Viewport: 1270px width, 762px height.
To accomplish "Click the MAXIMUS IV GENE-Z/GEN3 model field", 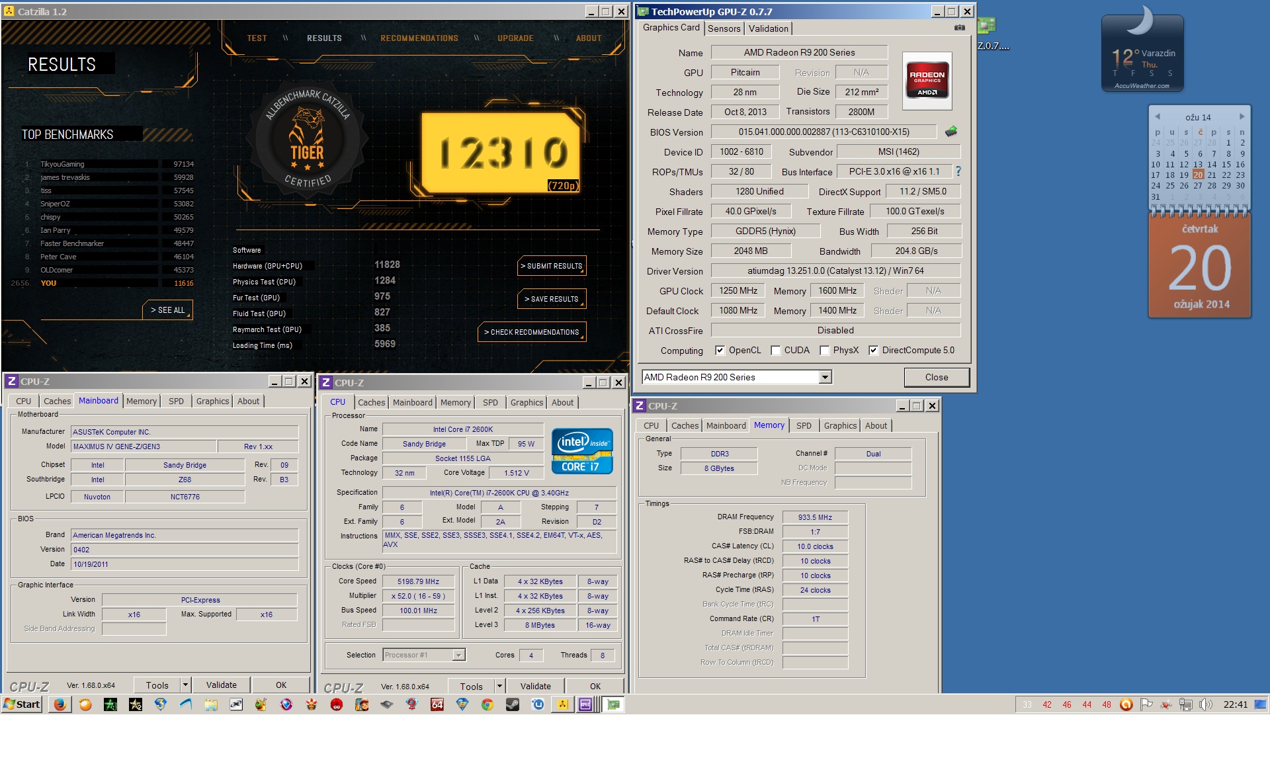I will 144,446.
